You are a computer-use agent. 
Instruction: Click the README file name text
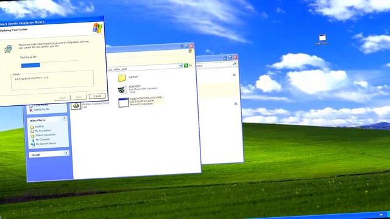tap(135, 86)
